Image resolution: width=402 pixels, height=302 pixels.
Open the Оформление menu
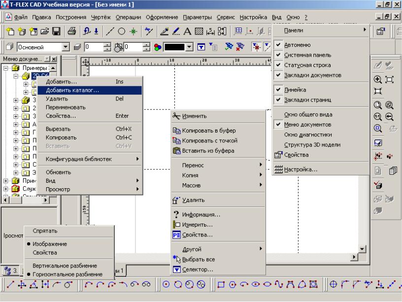click(x=162, y=17)
